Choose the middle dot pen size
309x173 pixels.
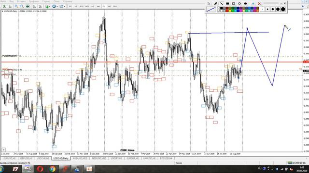point(273,9)
